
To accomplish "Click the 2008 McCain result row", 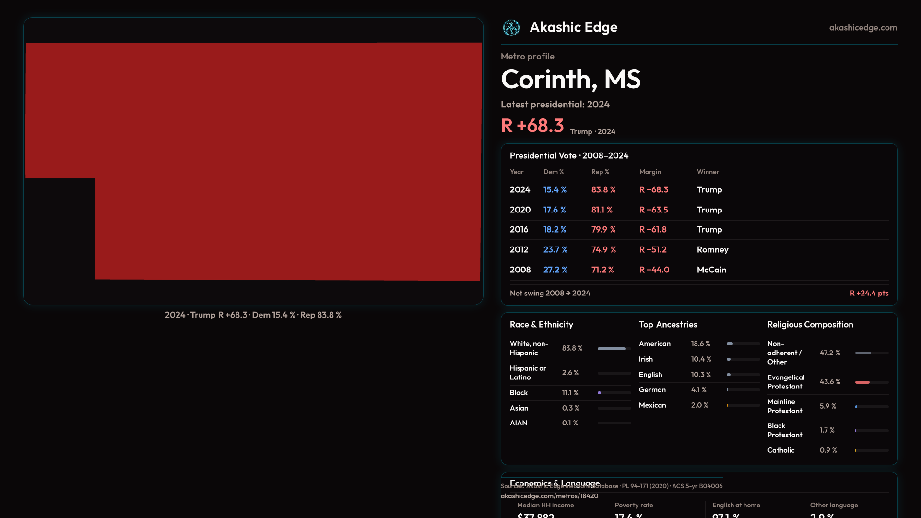I will click(x=698, y=270).
